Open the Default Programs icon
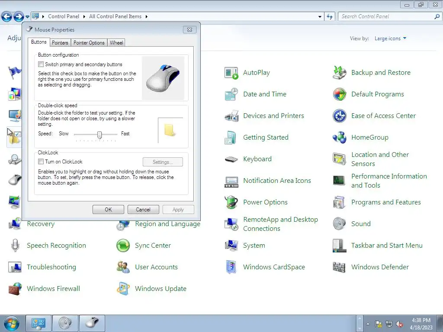 tap(339, 94)
